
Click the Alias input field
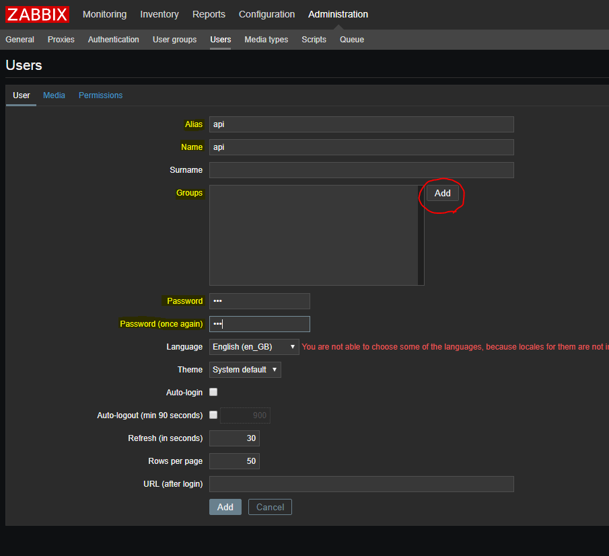pos(361,124)
